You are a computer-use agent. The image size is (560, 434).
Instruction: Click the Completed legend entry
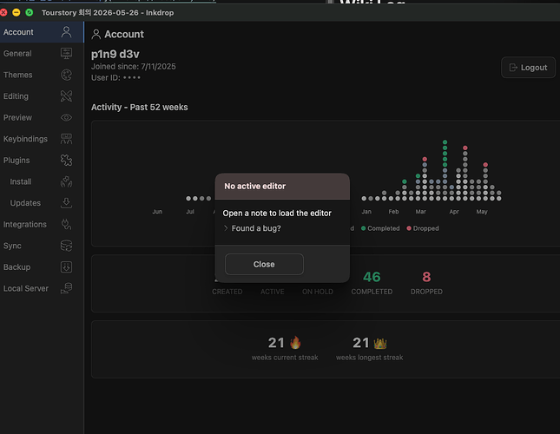point(380,228)
